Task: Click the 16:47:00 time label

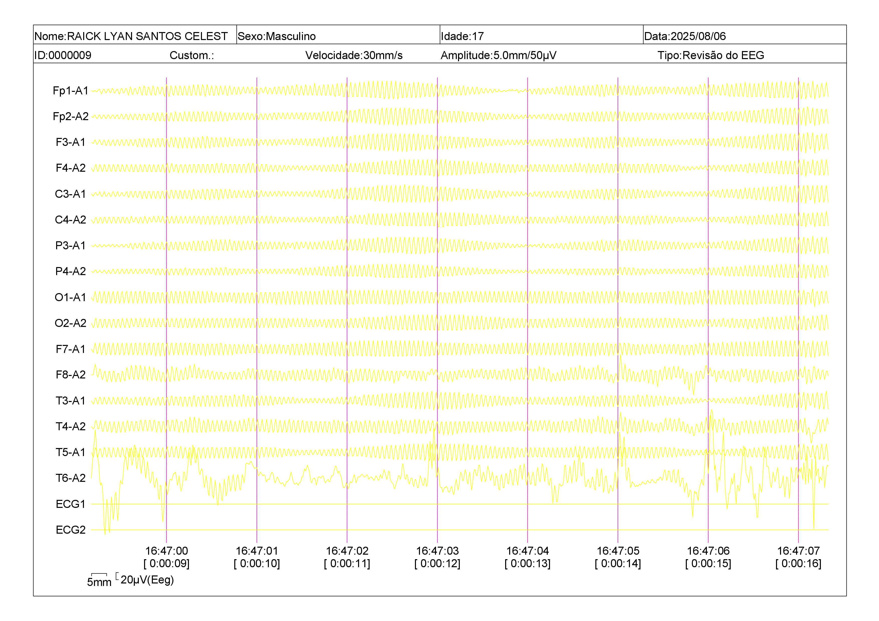Action: click(167, 551)
